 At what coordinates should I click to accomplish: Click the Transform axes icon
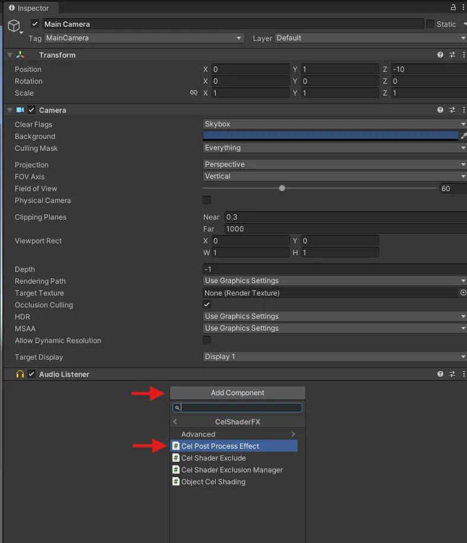pos(20,55)
